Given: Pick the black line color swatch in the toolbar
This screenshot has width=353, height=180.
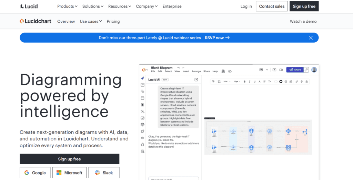Looking at the screenshot, I should pyautogui.click(x=281, y=82).
